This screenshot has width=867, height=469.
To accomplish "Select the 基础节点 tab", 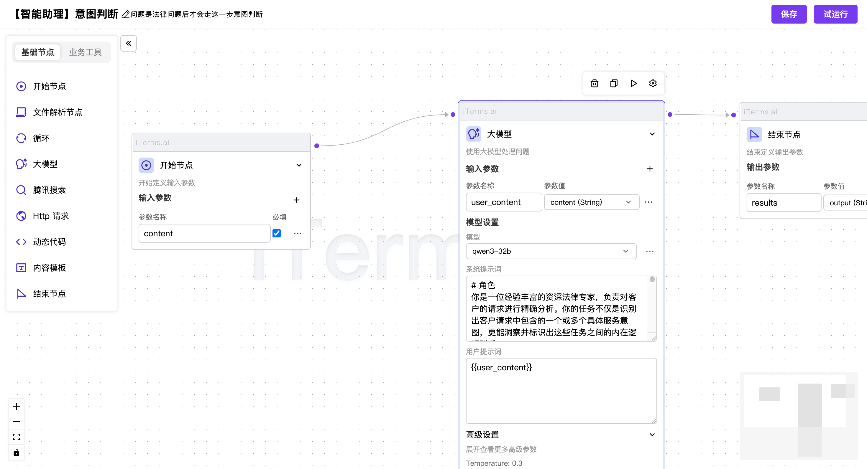I will [x=38, y=52].
